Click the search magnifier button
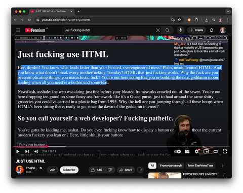 coord(167,30)
